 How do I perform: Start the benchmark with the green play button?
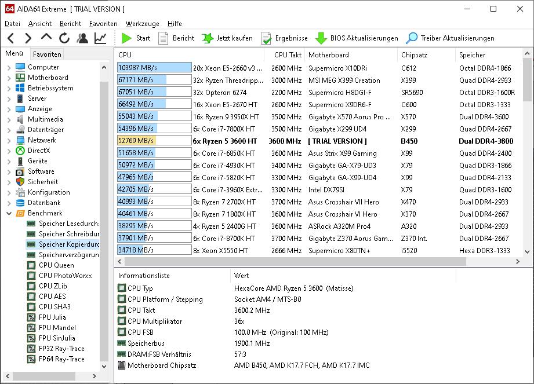pos(136,38)
